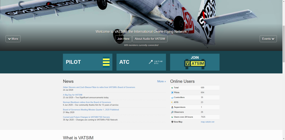Image resolution: width=285 pixels, height=140 pixels.
Task: Click the Online Users heading
Action: click(x=182, y=81)
